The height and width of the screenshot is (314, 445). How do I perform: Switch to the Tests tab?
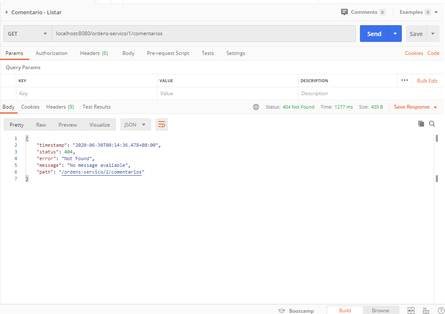coord(208,53)
